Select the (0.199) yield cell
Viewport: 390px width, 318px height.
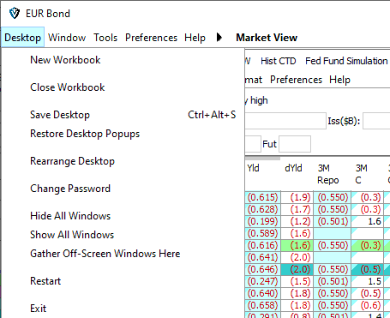point(262,221)
